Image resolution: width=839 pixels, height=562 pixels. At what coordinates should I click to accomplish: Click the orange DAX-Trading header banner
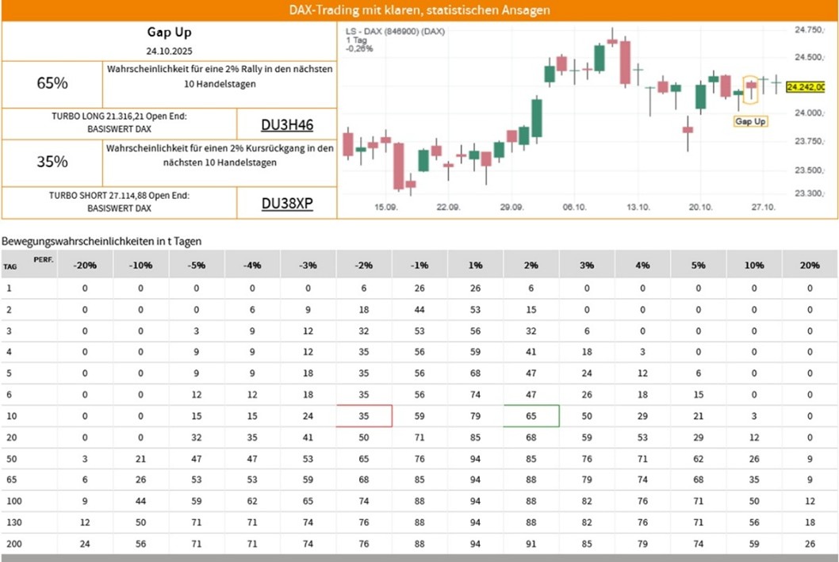[x=419, y=10]
